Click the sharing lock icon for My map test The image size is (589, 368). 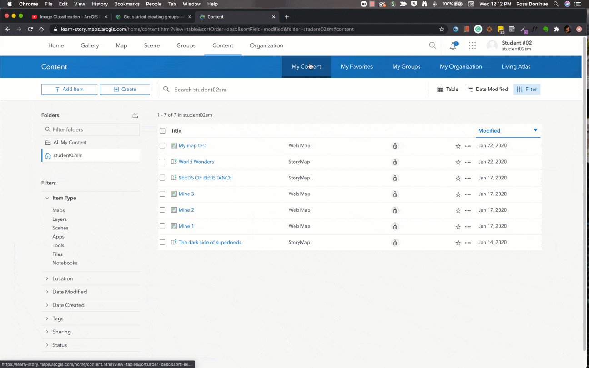point(395,146)
